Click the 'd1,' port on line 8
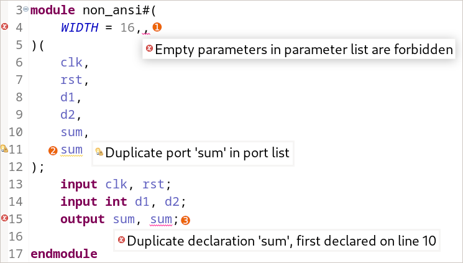 coord(71,97)
